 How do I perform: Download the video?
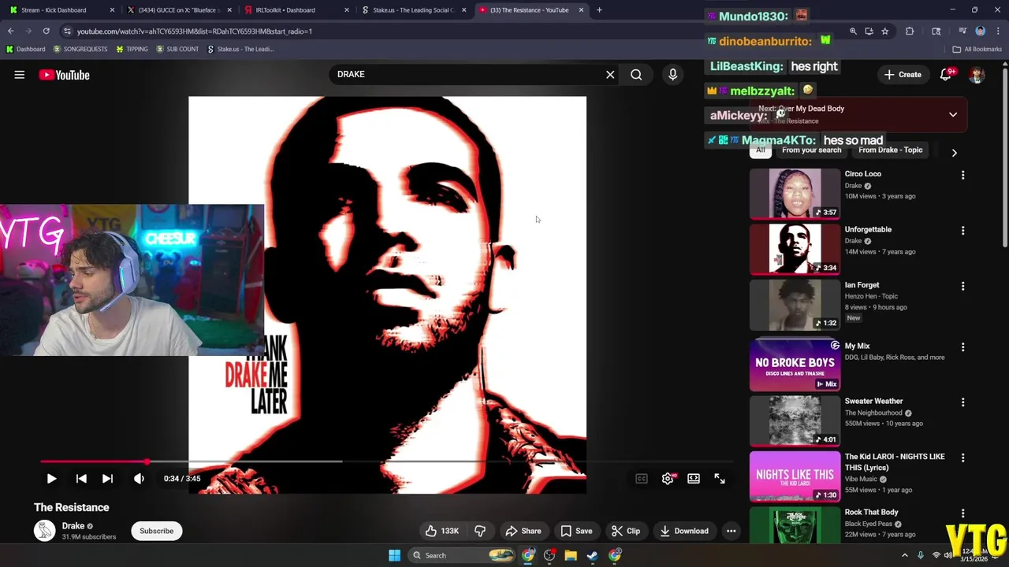(x=684, y=531)
